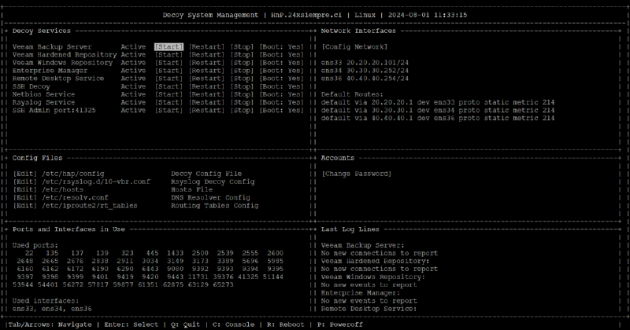Click 'Routing Tables Config' description

[214, 206]
